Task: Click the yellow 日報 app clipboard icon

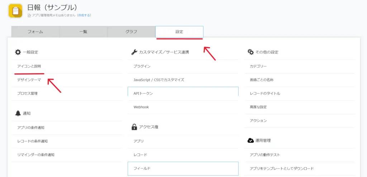Action: [15, 11]
